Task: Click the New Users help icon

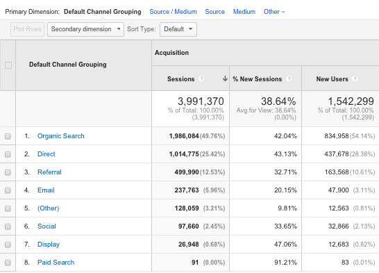Action: pos(355,78)
